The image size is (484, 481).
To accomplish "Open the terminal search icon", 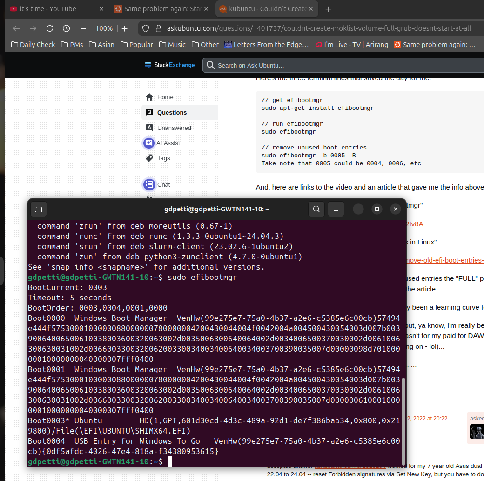I will point(316,210).
